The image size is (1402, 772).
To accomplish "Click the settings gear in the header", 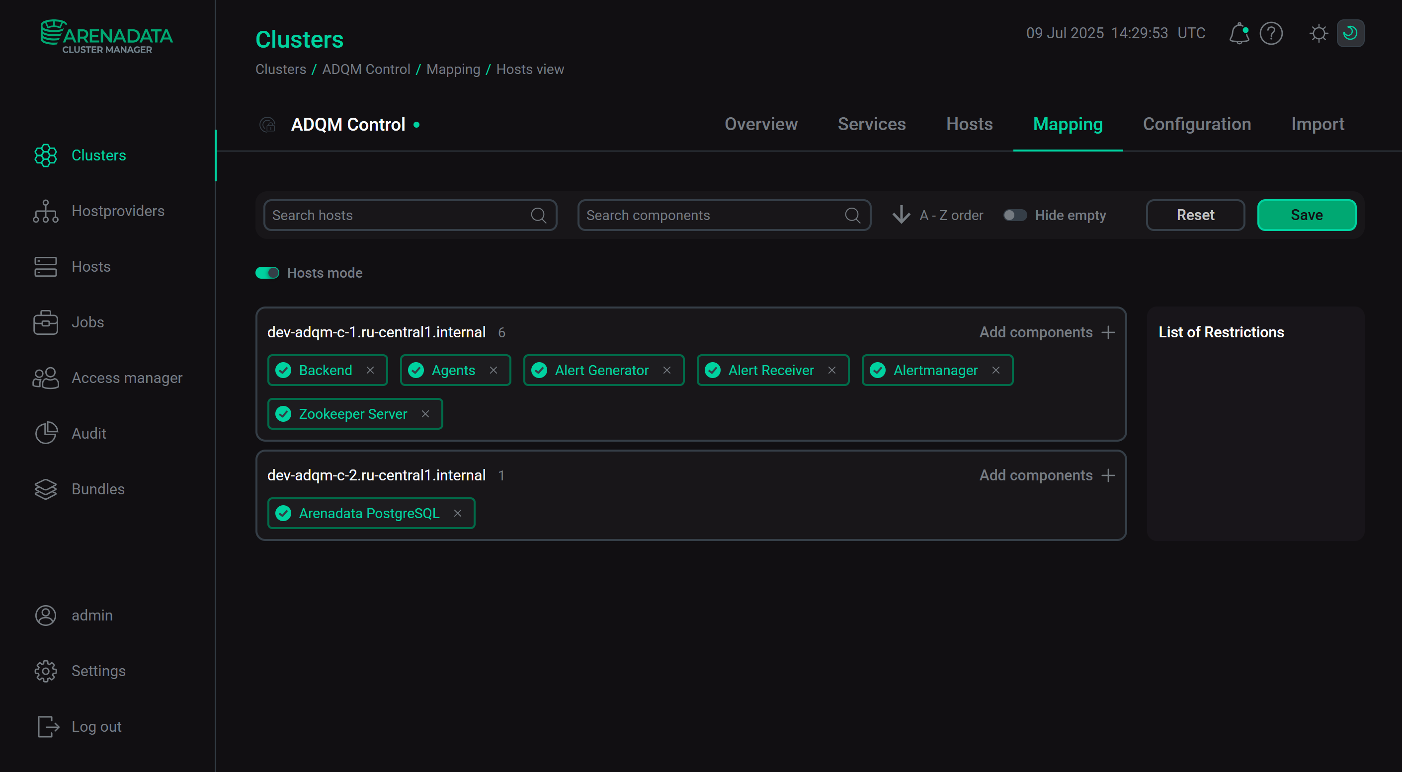I will pyautogui.click(x=1318, y=33).
